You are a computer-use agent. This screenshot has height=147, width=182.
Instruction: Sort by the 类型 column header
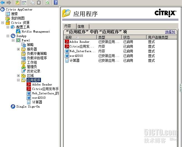pos(109,37)
